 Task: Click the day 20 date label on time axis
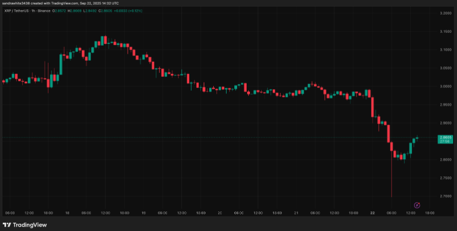click(220, 213)
